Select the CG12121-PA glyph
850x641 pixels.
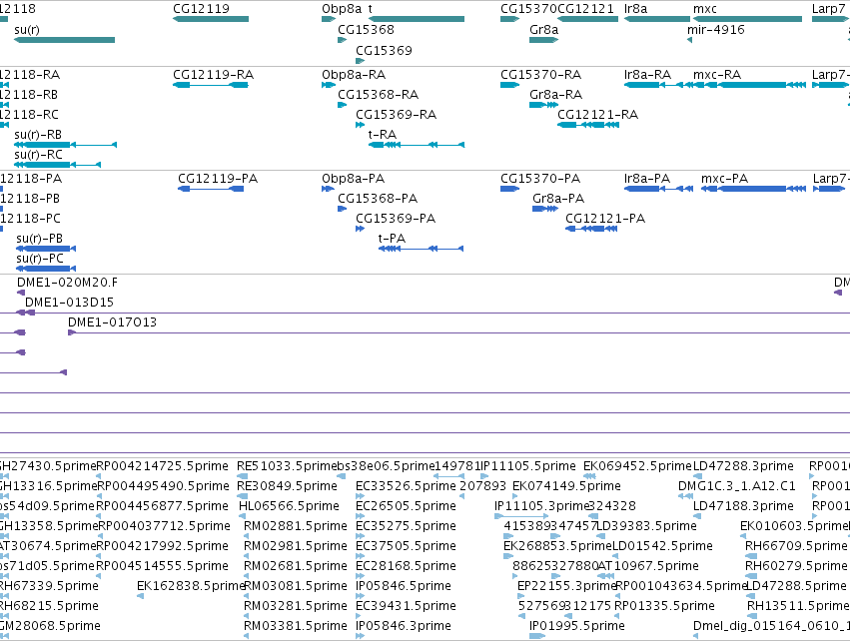click(x=591, y=229)
